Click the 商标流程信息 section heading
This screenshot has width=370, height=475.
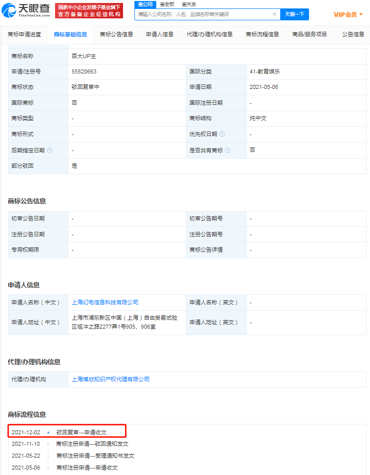[27, 415]
